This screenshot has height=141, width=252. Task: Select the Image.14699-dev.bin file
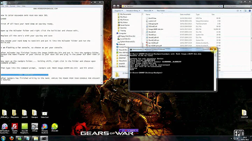155,29
